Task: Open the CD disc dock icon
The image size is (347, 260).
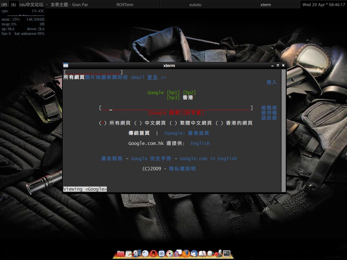Action: 170,253
